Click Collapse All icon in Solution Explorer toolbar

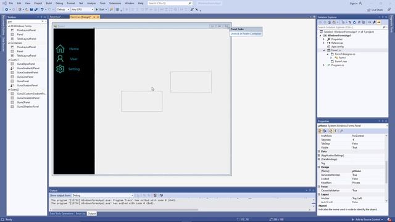coord(359,22)
